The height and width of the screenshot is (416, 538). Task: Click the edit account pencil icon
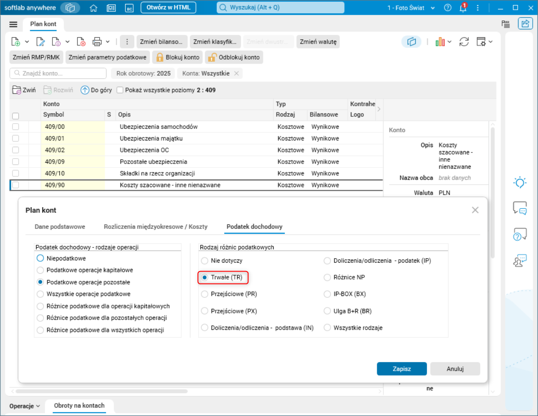[41, 42]
